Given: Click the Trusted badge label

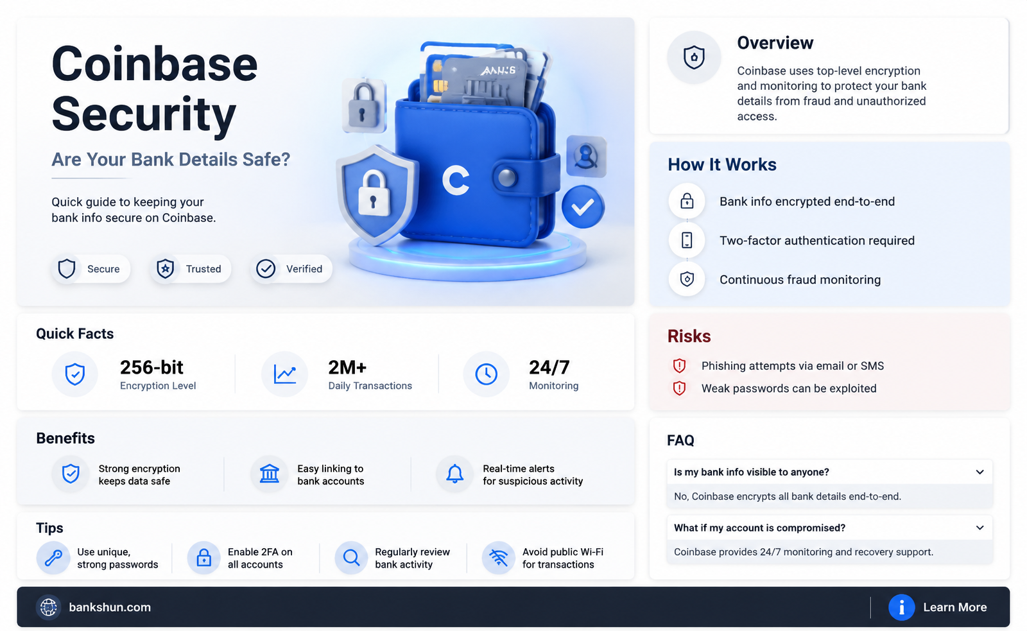Looking at the screenshot, I should pyautogui.click(x=203, y=269).
